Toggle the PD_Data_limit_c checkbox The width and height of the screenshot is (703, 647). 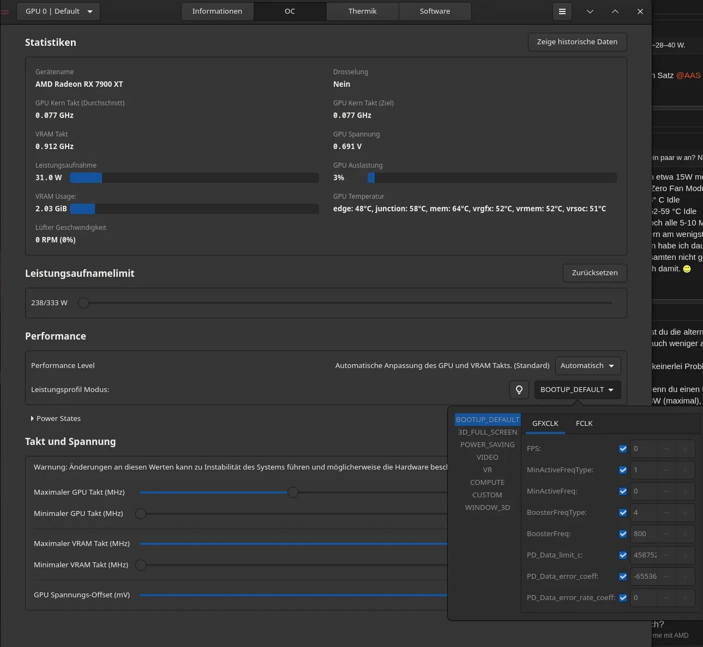pos(623,555)
